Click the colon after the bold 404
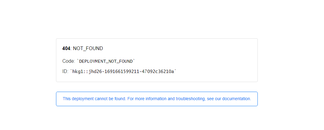The image size is (324, 130). (71, 49)
